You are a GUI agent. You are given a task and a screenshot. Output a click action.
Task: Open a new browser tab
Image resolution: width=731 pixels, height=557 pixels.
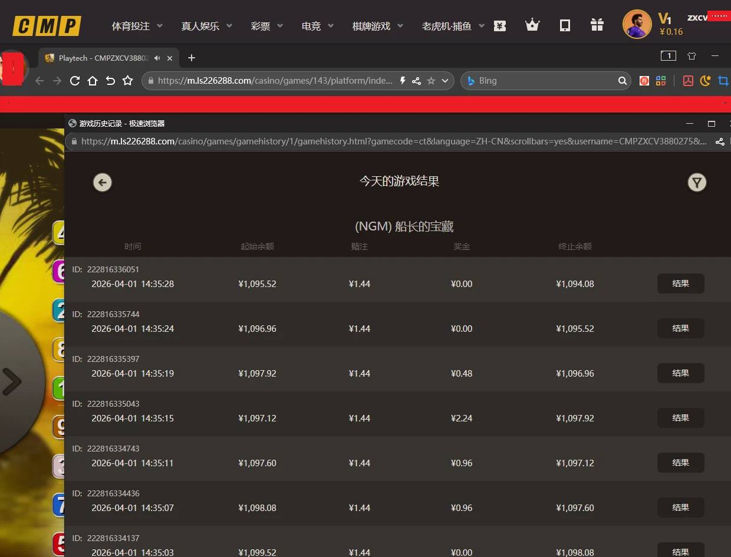pos(191,58)
